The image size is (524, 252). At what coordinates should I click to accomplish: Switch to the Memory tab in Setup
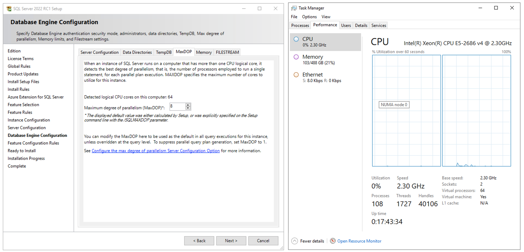[204, 52]
